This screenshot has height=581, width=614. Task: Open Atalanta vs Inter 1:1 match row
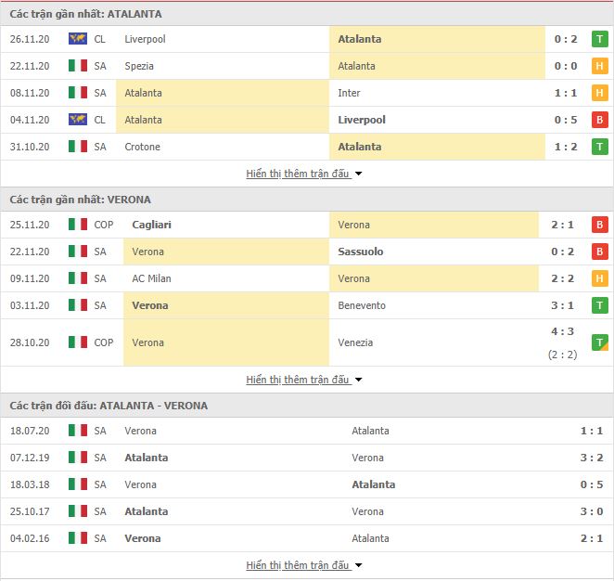(307, 93)
